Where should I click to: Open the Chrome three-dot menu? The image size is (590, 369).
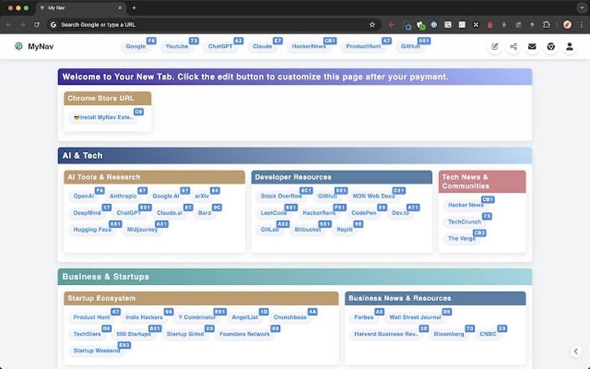tap(582, 25)
